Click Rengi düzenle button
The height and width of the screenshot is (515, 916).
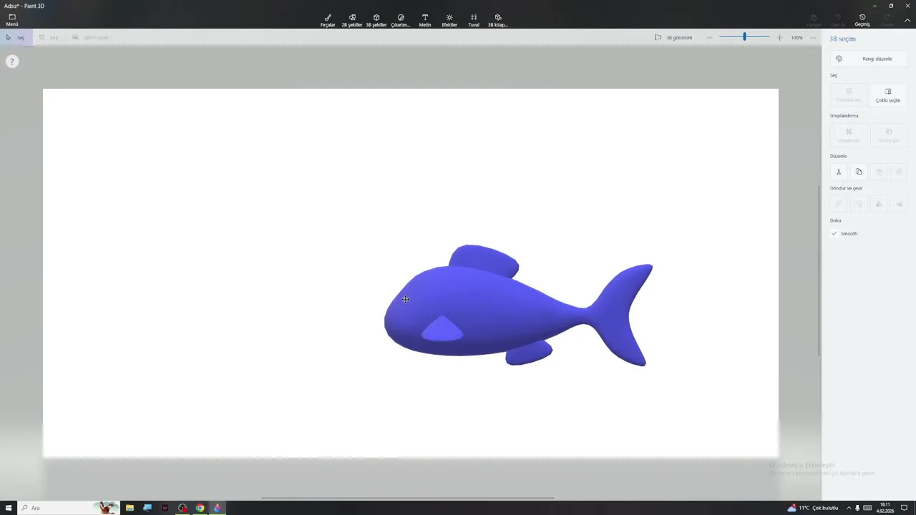coord(868,59)
